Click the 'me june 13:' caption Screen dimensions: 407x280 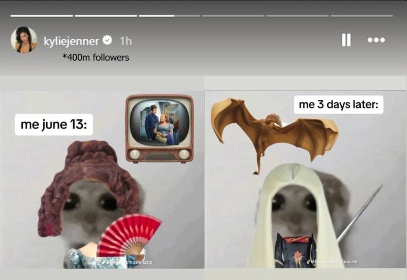[54, 125]
